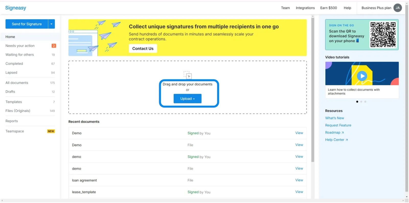View the Demo file document

point(299,145)
